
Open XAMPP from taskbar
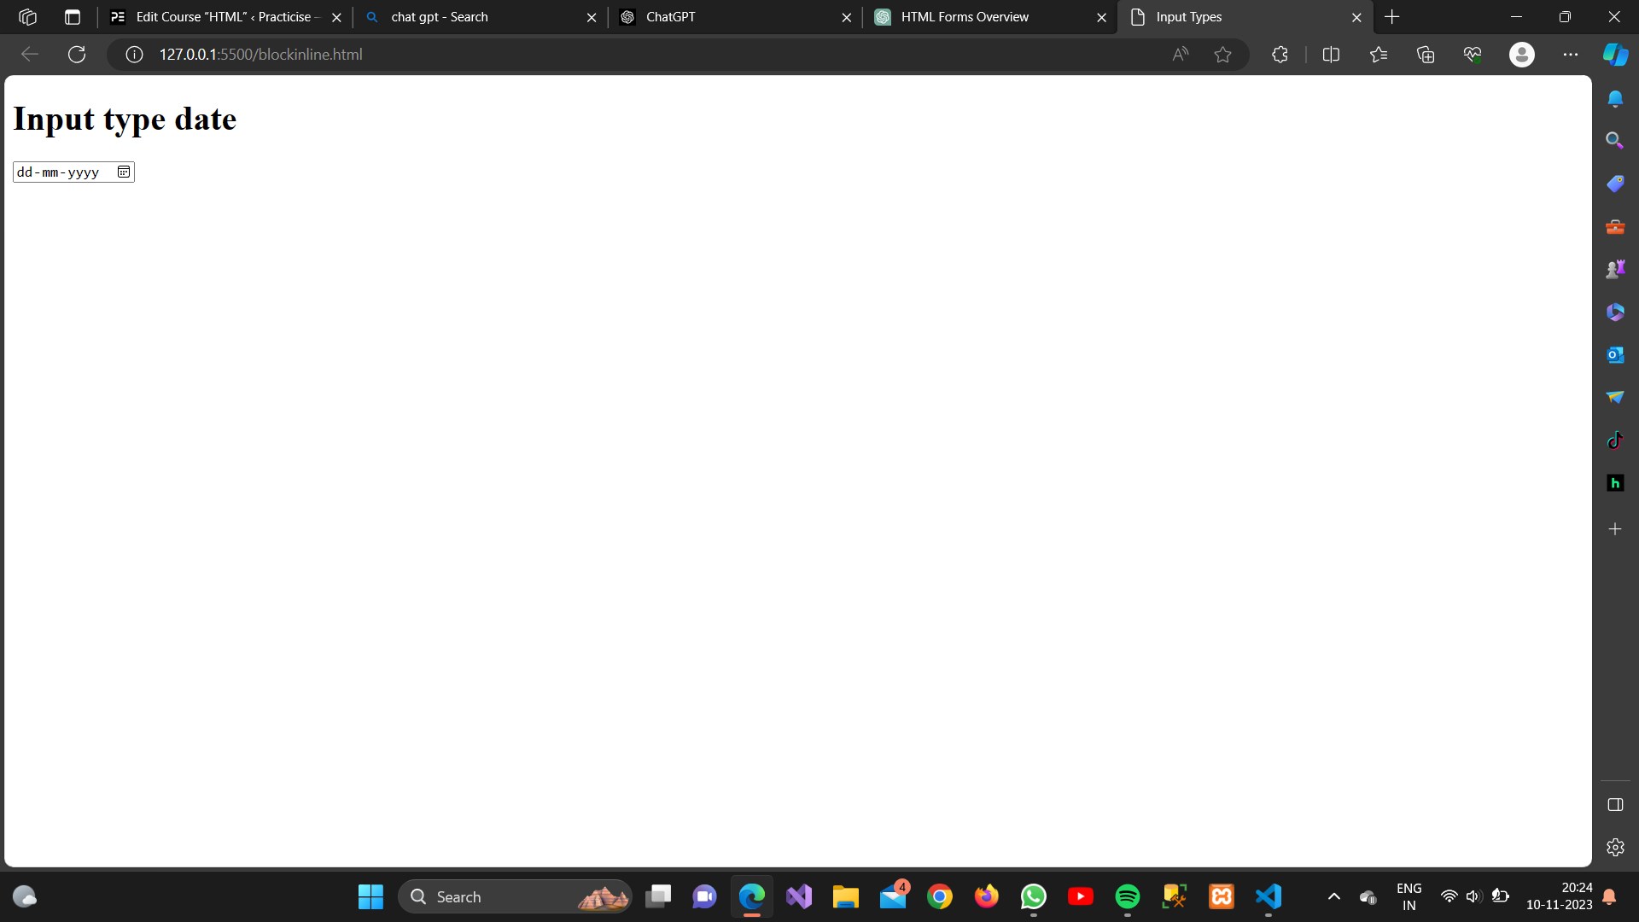pyautogui.click(x=1222, y=897)
